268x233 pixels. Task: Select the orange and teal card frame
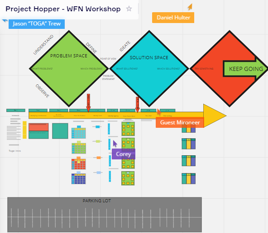point(38,131)
